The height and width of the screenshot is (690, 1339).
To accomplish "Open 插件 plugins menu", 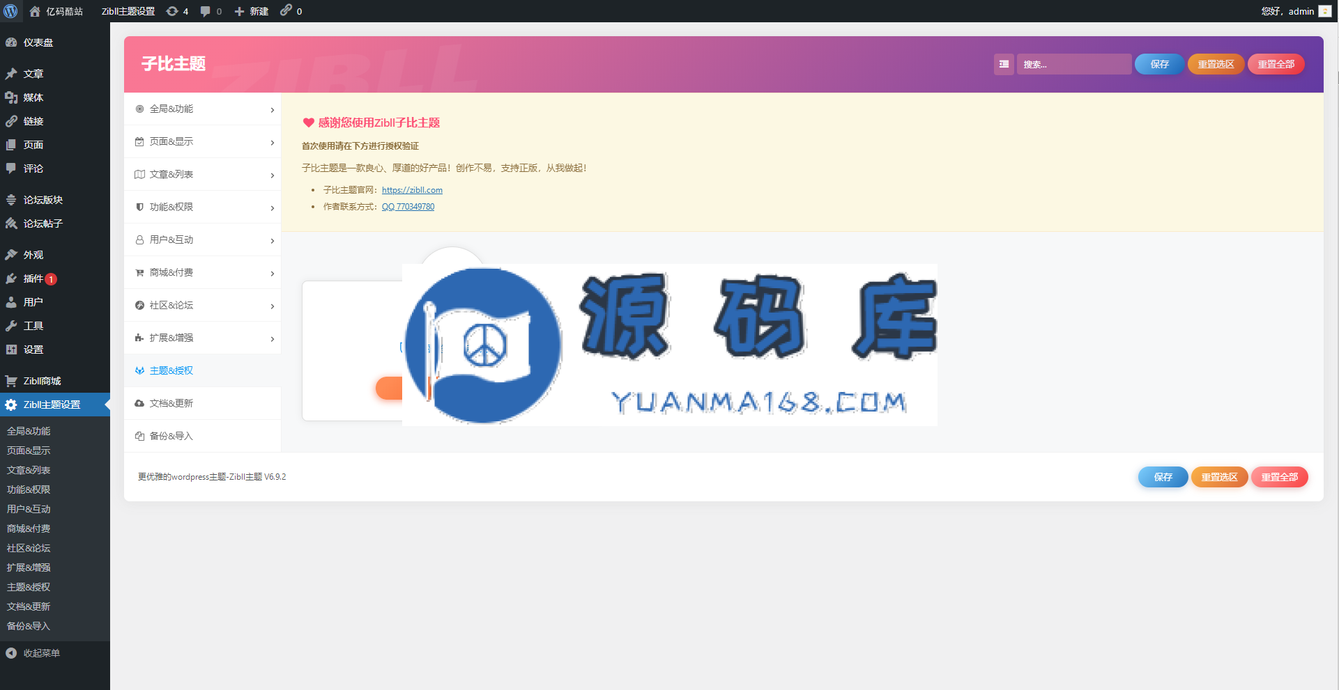I will 55,279.
